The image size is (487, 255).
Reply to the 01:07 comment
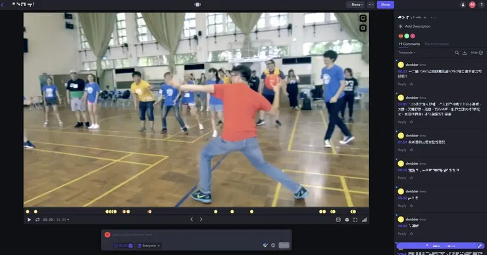tap(402, 122)
